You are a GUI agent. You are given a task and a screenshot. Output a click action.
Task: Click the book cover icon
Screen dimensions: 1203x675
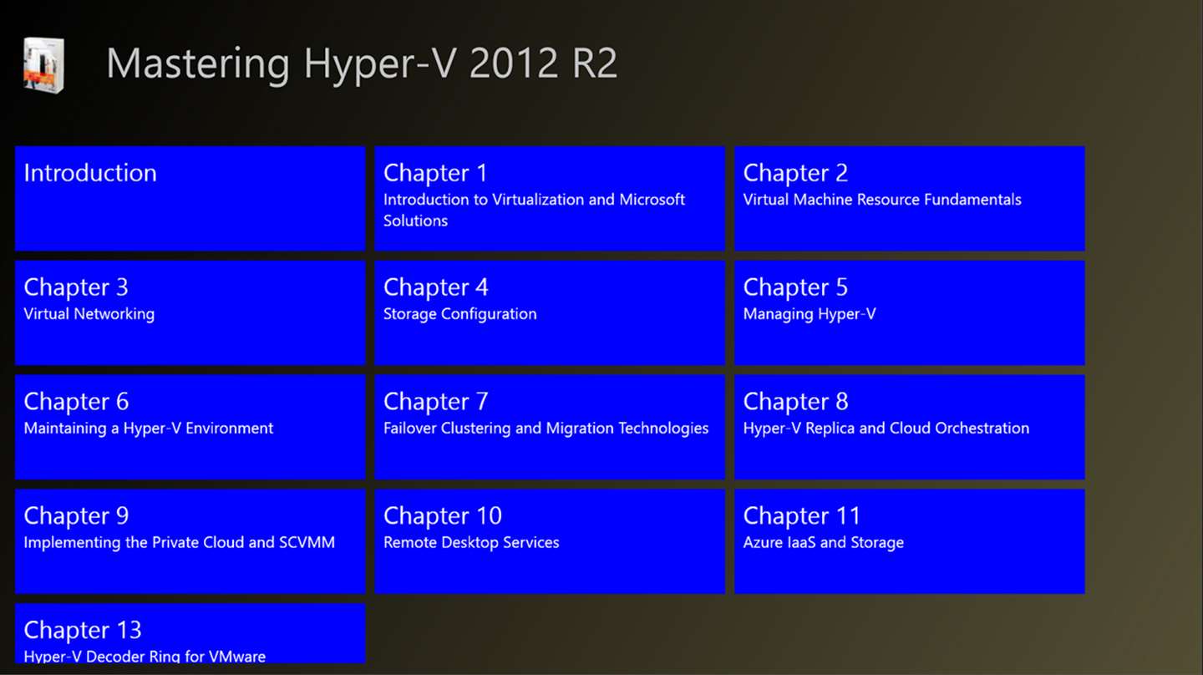43,64
